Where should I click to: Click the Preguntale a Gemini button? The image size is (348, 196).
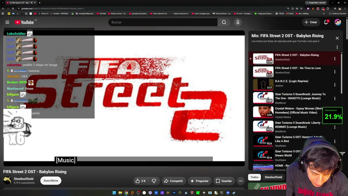tap(315, 3)
